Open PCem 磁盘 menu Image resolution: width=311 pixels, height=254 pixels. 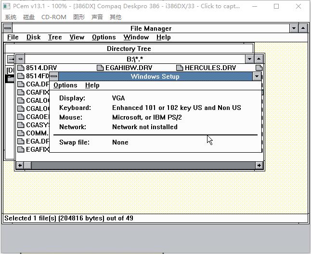click(x=29, y=17)
